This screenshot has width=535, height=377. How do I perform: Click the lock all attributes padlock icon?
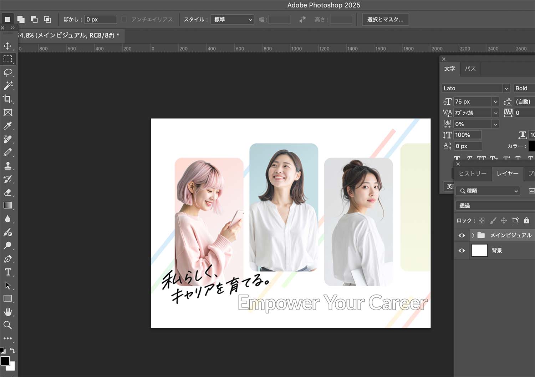click(526, 221)
